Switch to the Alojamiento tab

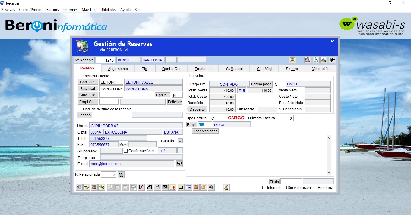[x=118, y=69]
